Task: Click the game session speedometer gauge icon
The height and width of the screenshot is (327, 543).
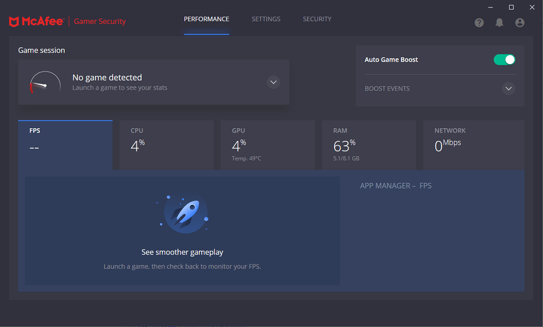Action: (x=45, y=82)
